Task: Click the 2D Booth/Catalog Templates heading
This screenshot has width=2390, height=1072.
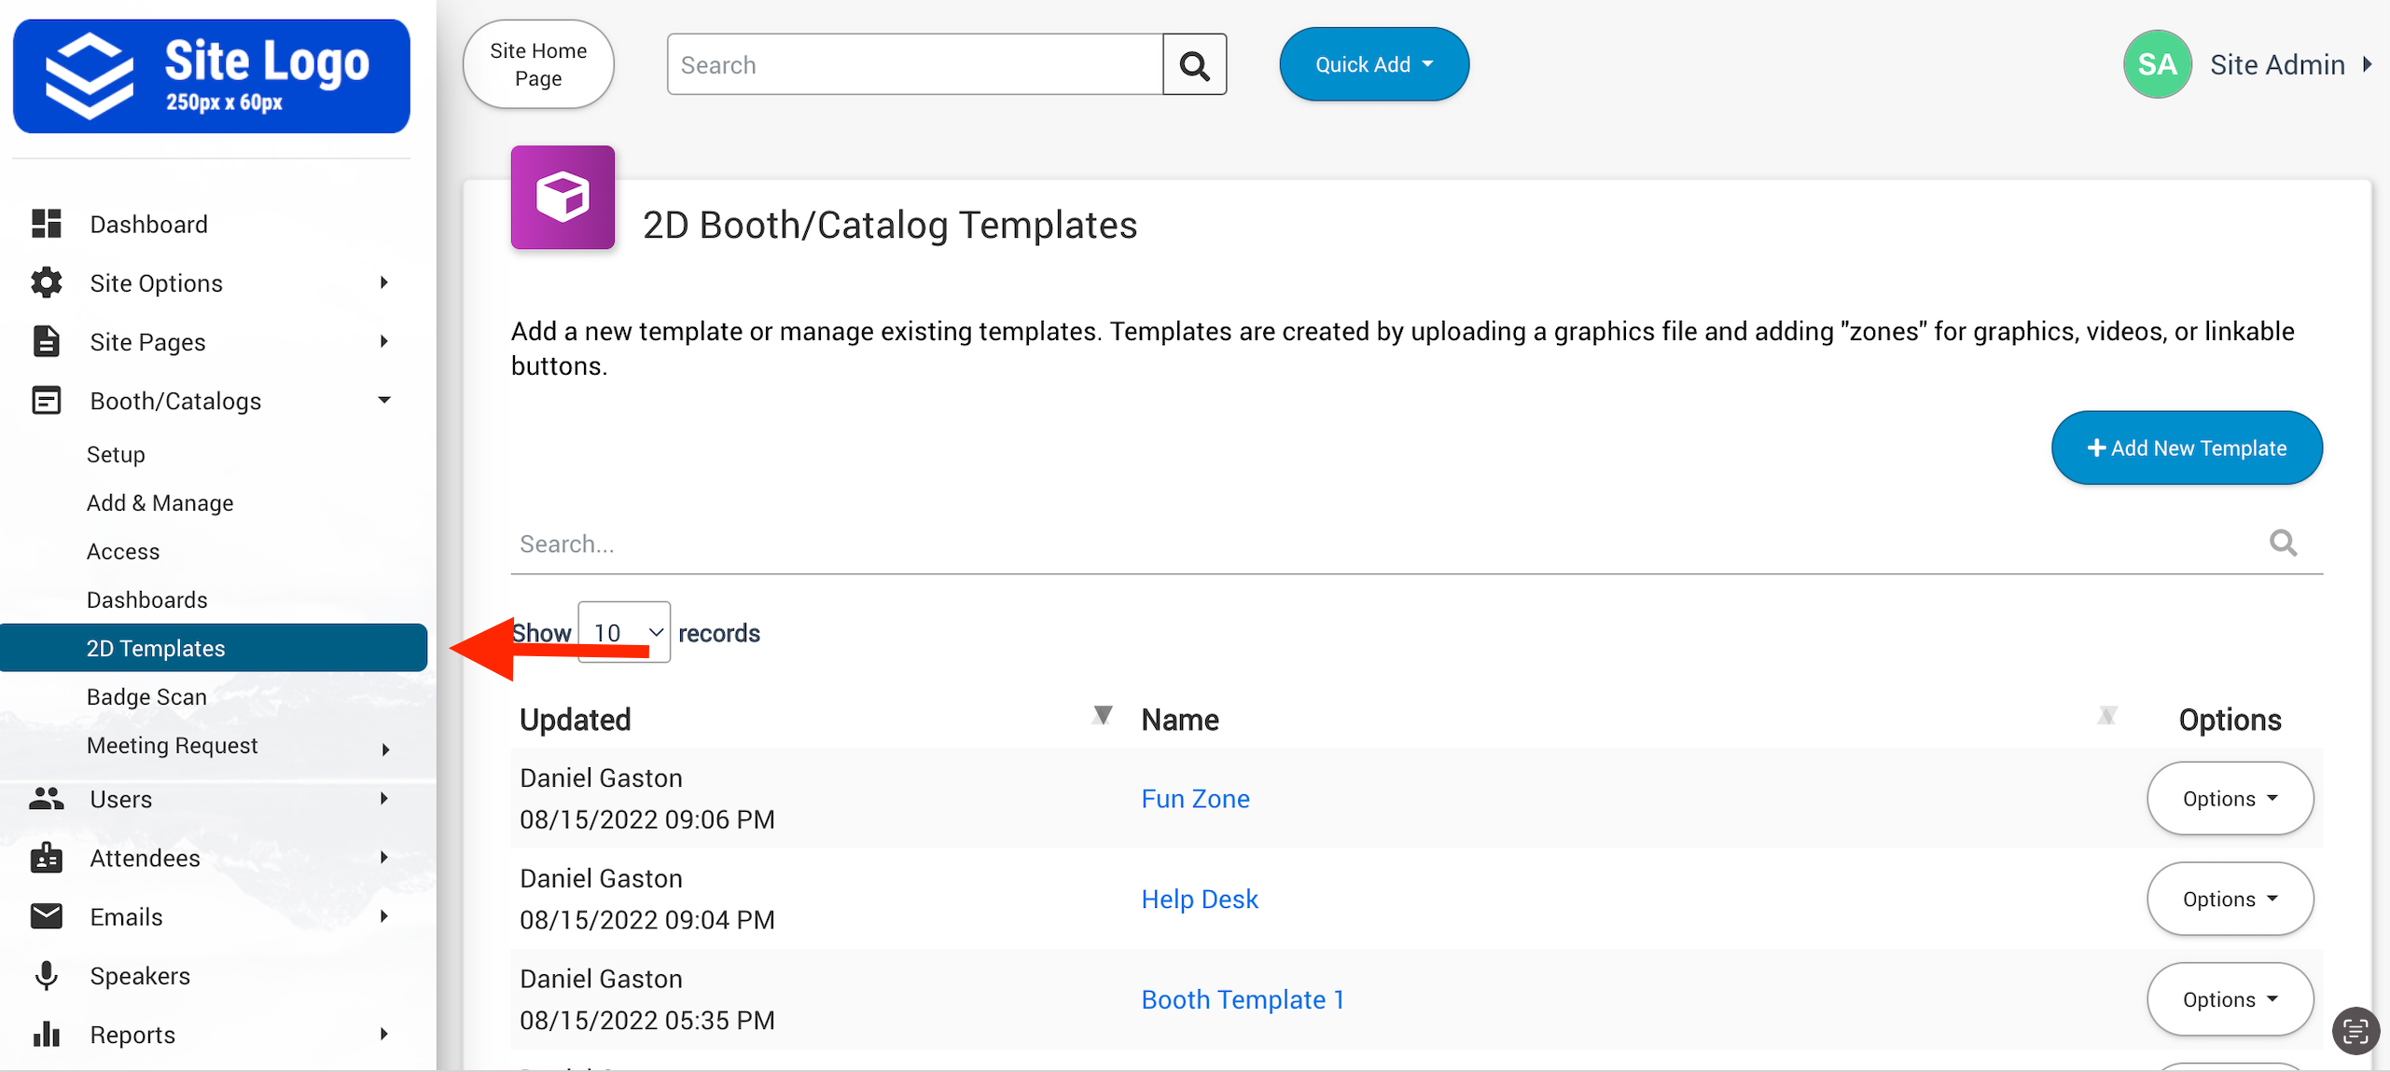Action: (x=890, y=225)
